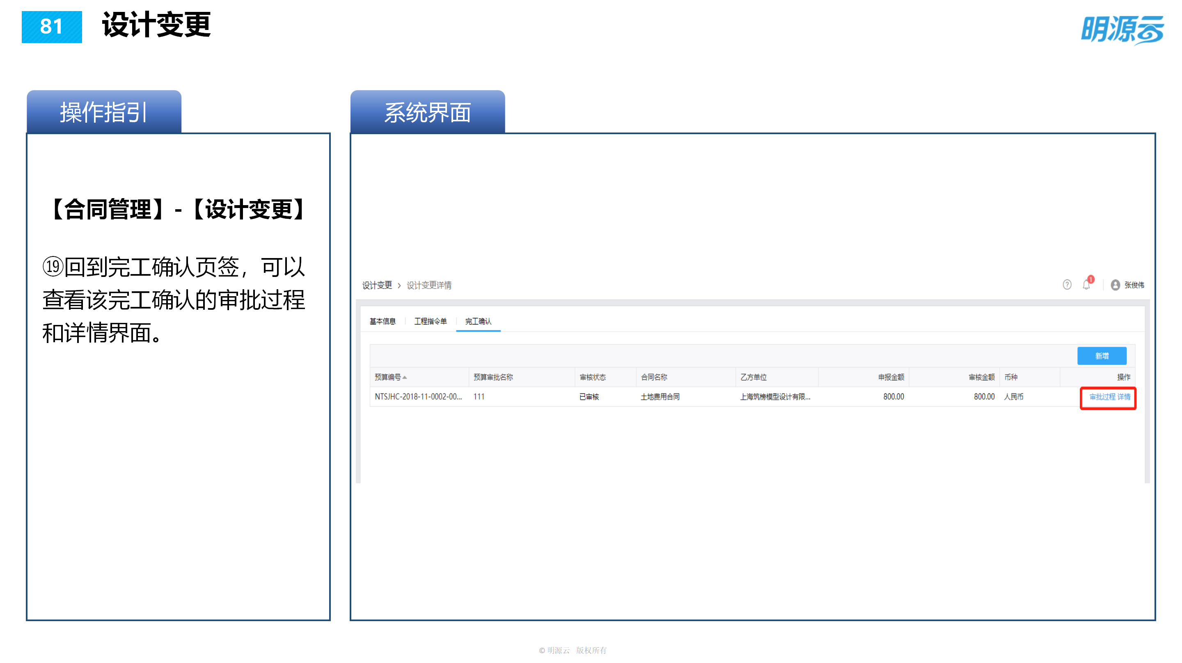The height and width of the screenshot is (663, 1182).
Task: Open the 工程指令单 tab
Action: (x=431, y=322)
